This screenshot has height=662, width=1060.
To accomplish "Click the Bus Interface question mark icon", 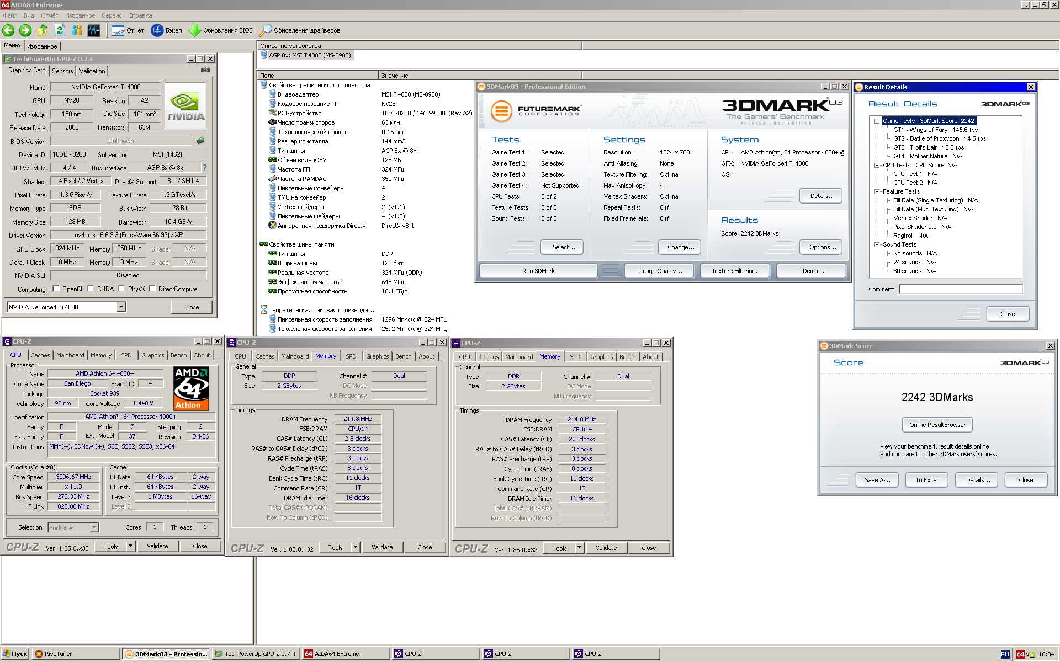I will click(x=205, y=168).
